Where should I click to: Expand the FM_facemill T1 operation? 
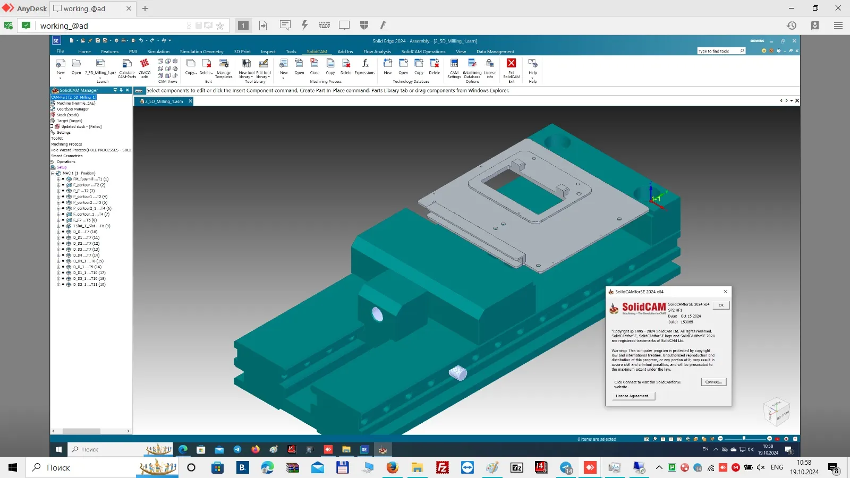click(x=58, y=179)
